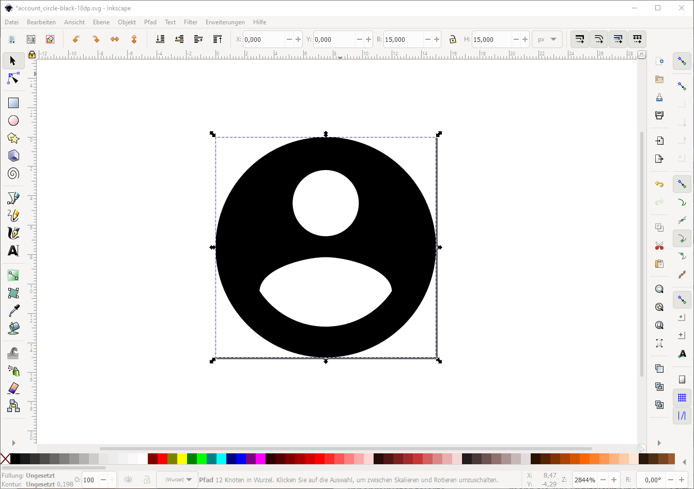The width and height of the screenshot is (694, 489).
Task: Open the Pfad menu
Action: coord(150,22)
